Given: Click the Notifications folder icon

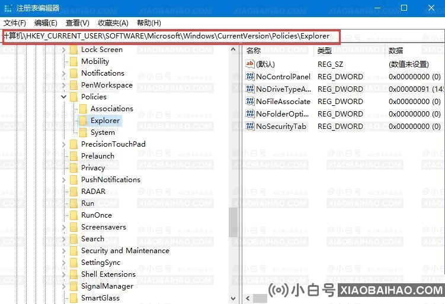Looking at the screenshot, I should 74,73.
